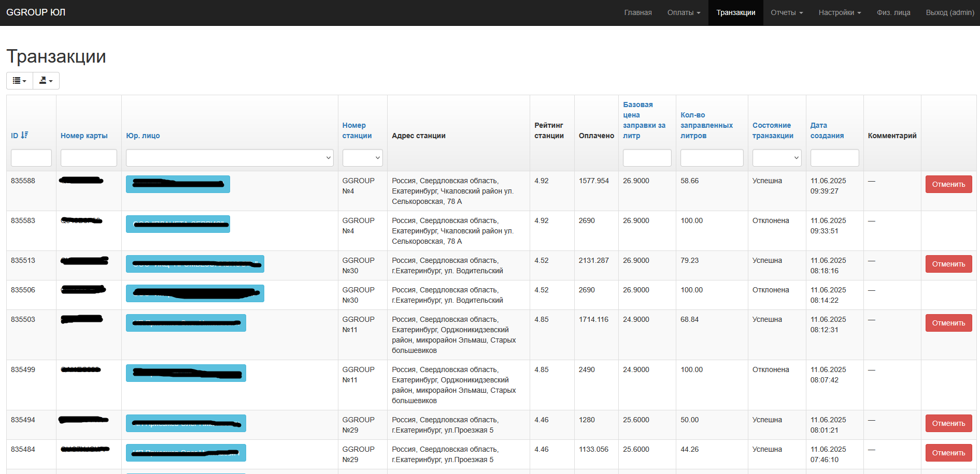The image size is (980, 474).
Task: Focus the Базовая цена filter input
Action: [x=647, y=158]
